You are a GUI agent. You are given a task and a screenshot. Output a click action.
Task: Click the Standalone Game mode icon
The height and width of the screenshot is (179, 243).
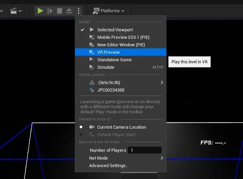pos(92,60)
